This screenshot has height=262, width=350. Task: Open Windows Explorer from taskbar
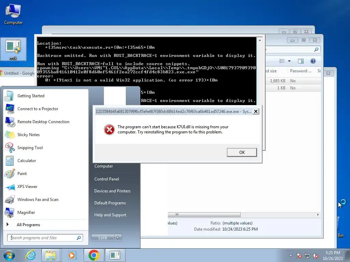[51, 255]
